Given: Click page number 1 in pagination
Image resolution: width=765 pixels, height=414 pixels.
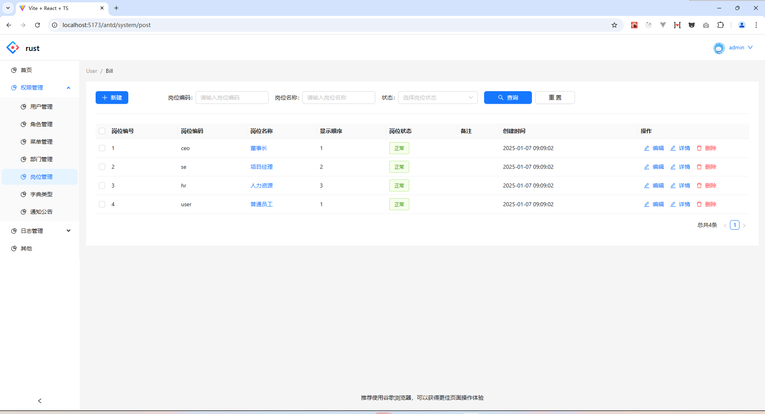Looking at the screenshot, I should click(735, 225).
